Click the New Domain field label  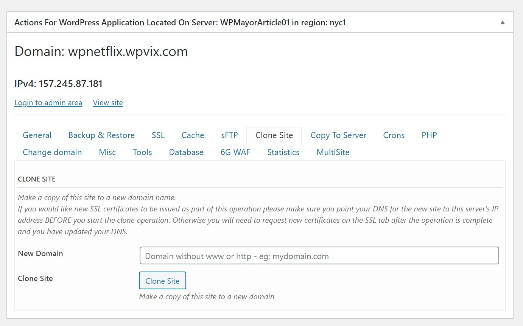40,253
